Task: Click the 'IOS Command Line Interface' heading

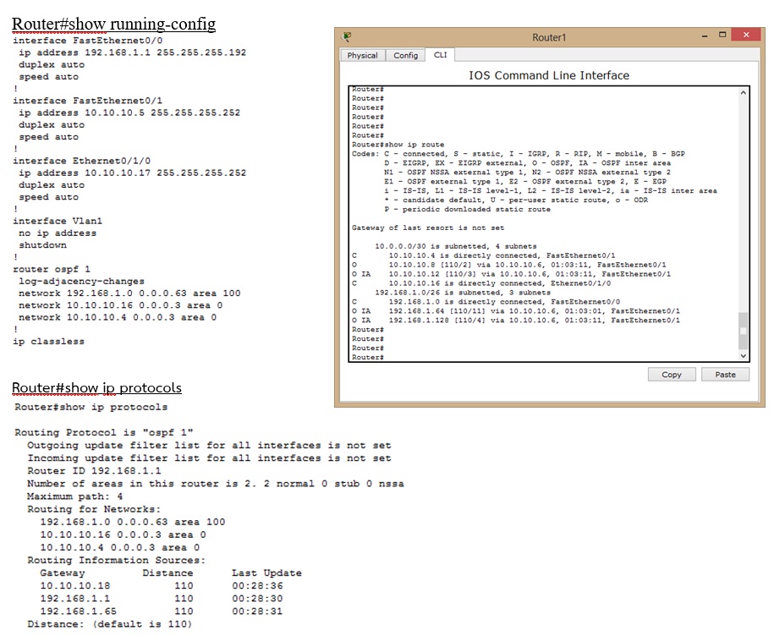Action: point(549,75)
